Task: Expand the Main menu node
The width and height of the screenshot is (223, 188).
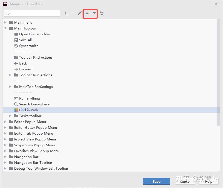Action: [x=6, y=22]
